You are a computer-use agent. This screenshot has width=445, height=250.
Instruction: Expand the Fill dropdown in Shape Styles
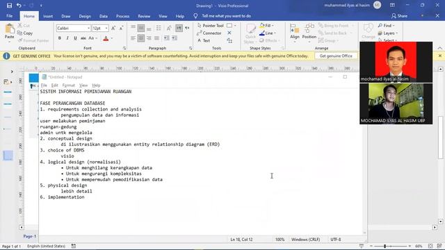(273, 26)
